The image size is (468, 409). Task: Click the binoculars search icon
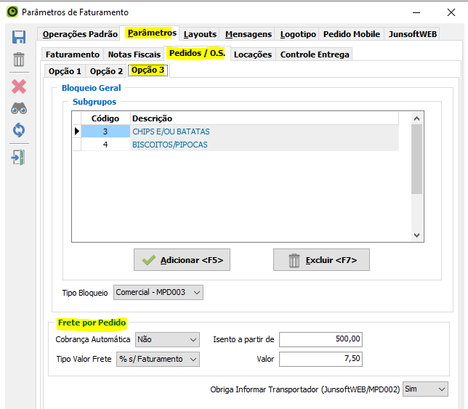19,108
